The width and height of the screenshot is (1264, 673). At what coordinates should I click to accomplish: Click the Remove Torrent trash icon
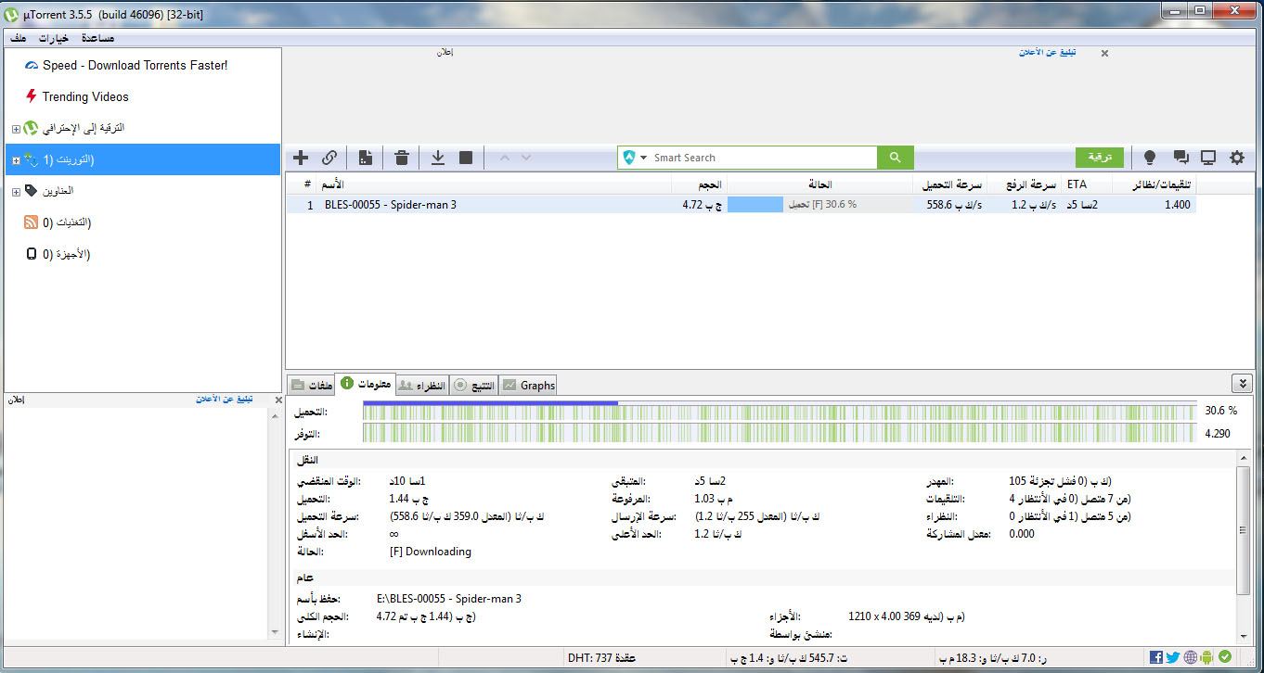point(402,158)
